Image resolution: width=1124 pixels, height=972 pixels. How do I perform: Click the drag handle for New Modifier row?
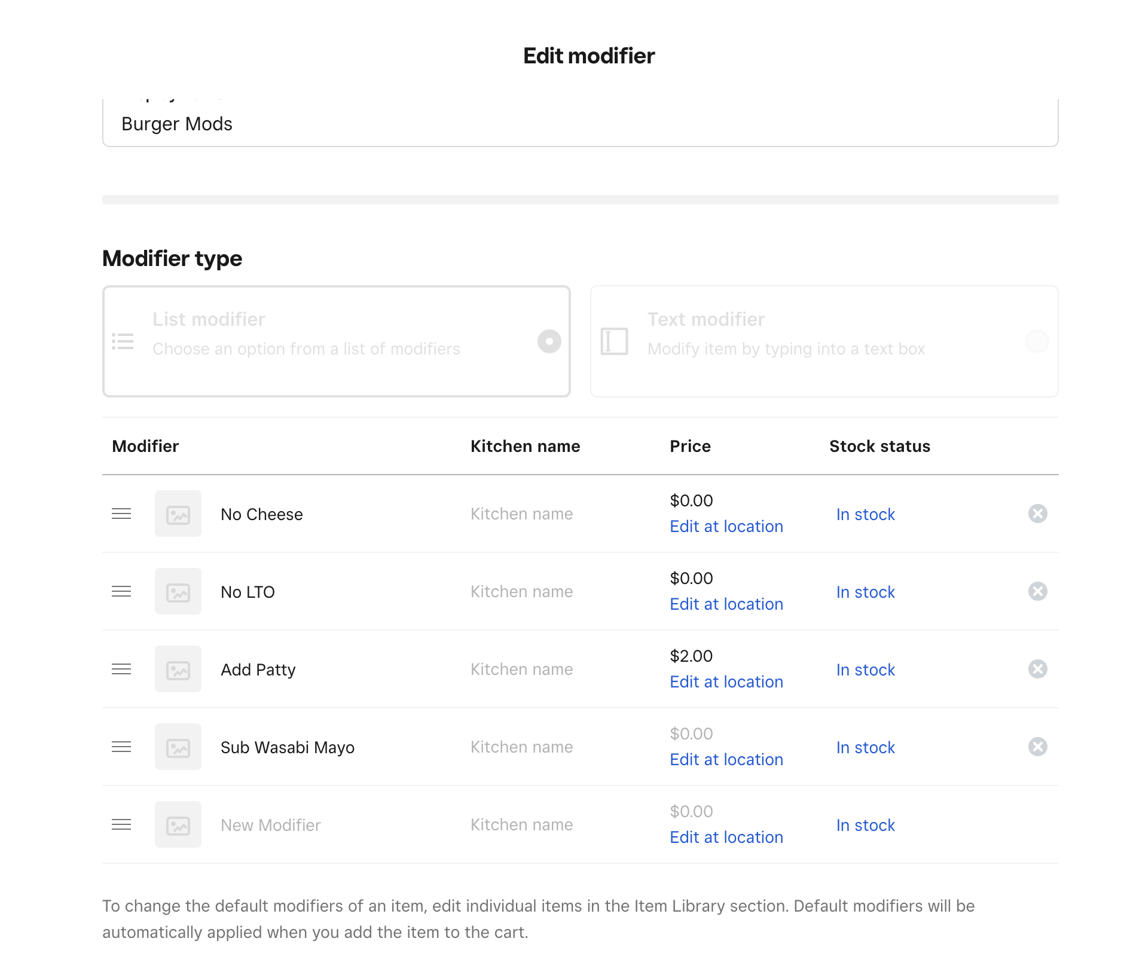(x=121, y=825)
